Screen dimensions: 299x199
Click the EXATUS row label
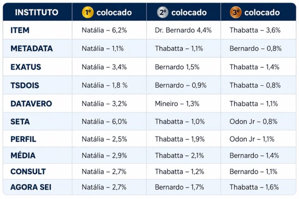[26, 67]
